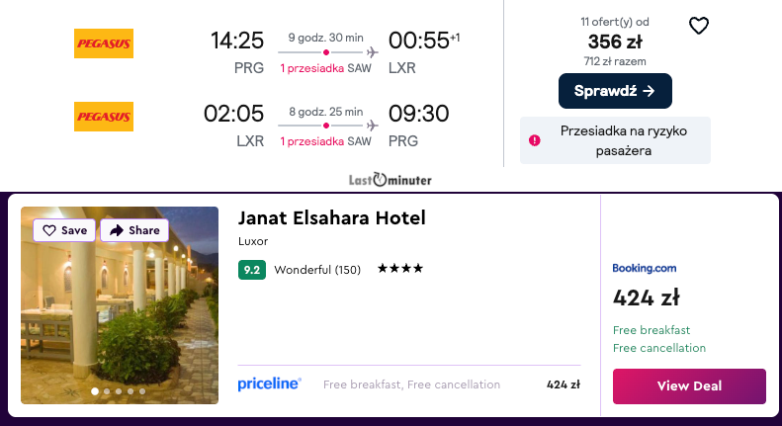Click the four-star hotel rating
Image resolution: width=782 pixels, height=426 pixels.
click(400, 269)
